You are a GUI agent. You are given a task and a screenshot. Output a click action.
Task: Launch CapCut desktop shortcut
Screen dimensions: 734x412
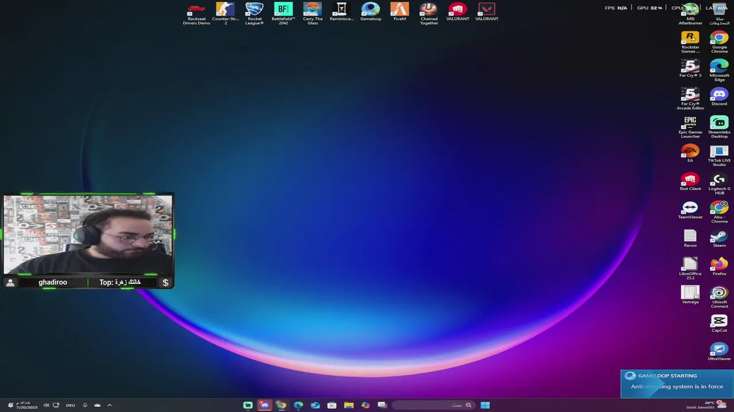coord(719,323)
